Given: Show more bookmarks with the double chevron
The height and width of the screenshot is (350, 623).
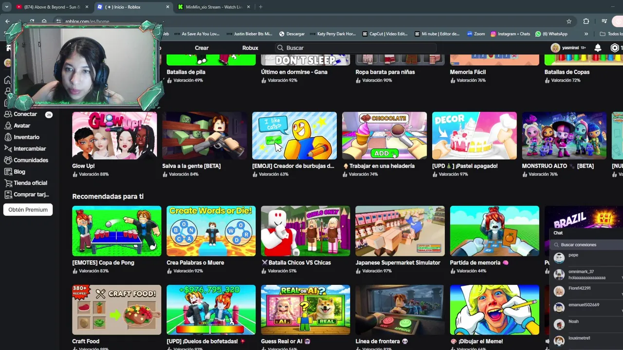Looking at the screenshot, I should [x=586, y=34].
